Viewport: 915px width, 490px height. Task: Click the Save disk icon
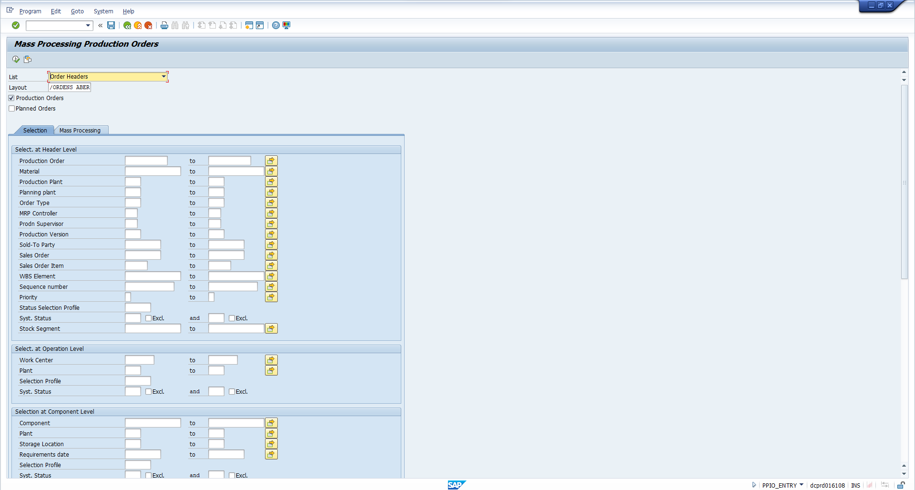coord(111,25)
